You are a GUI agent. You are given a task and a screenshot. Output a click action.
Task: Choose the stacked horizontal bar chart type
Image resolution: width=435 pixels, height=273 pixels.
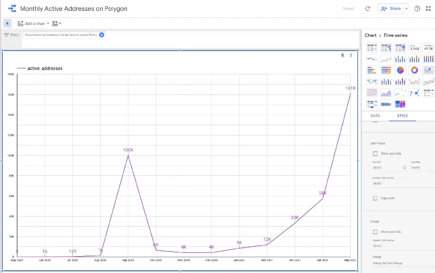coord(386,71)
